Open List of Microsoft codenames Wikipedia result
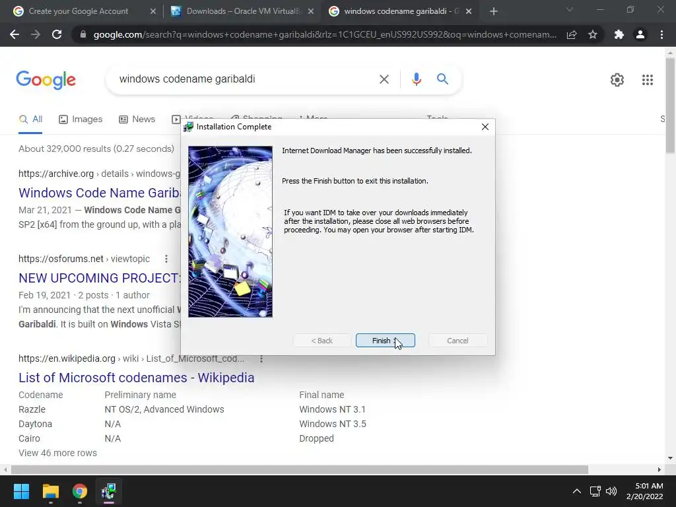This screenshot has width=676, height=507. [x=136, y=378]
